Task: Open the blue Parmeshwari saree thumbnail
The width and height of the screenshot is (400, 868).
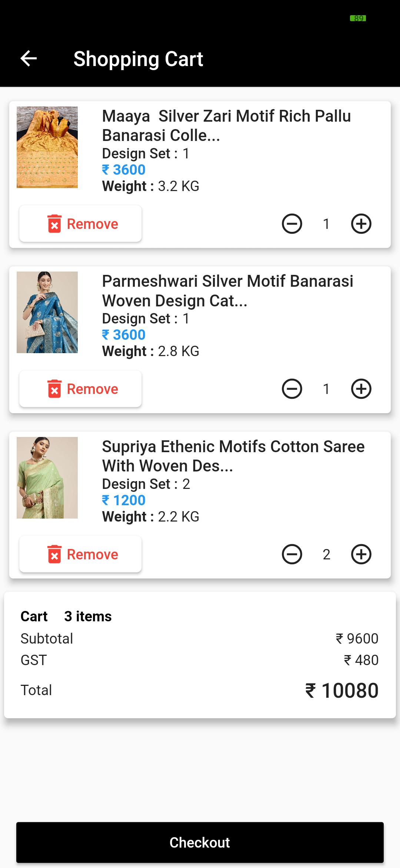Action: point(47,312)
